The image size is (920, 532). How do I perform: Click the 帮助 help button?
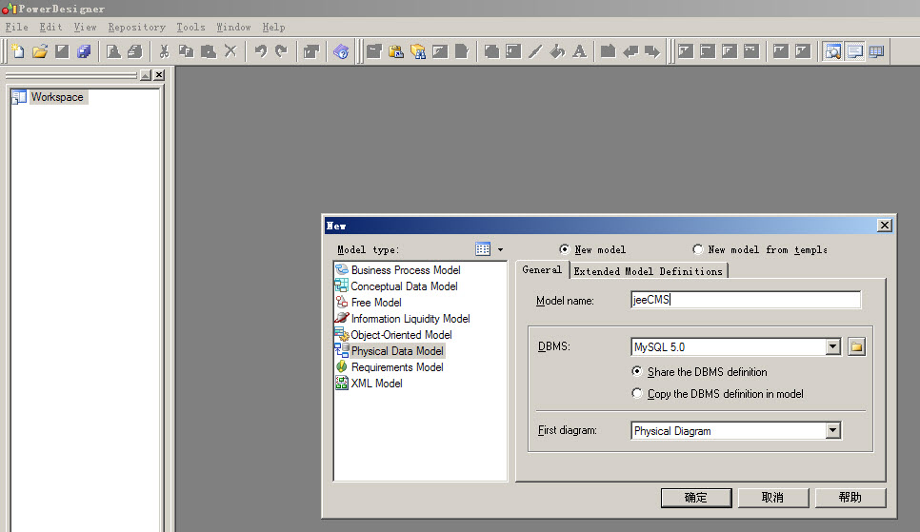tap(850, 498)
